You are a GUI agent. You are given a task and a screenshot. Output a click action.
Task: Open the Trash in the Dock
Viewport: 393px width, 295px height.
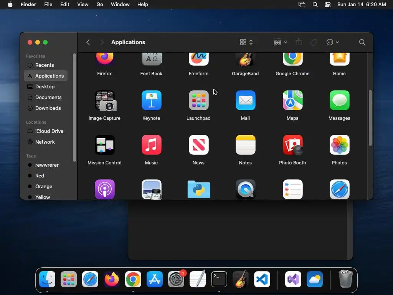click(346, 279)
